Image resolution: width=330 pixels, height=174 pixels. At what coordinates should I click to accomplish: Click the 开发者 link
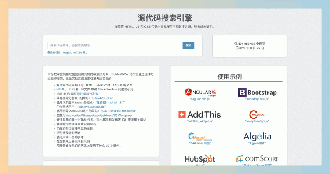click(94, 94)
